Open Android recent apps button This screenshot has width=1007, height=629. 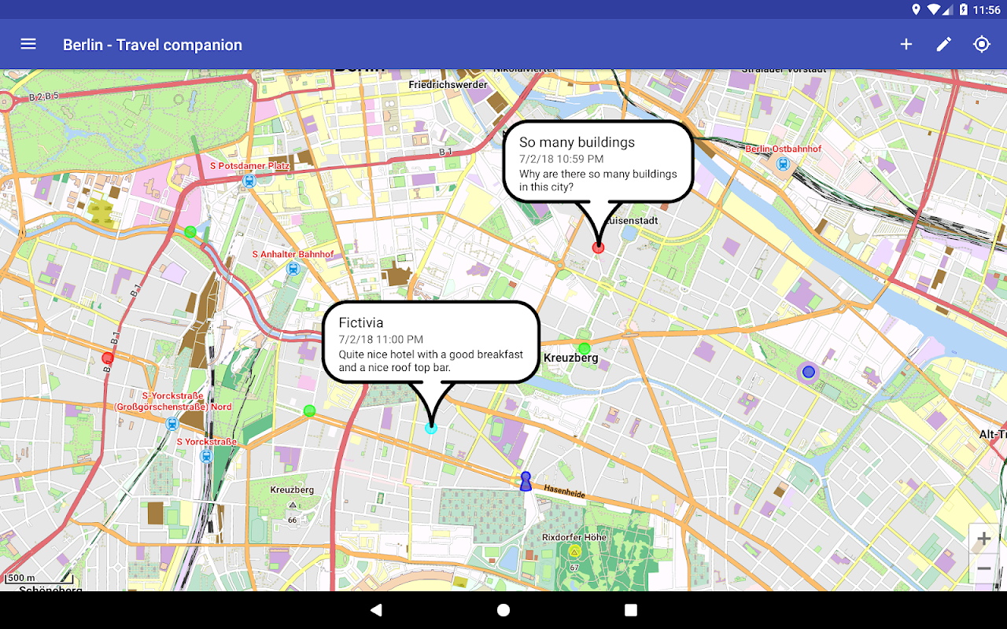[x=631, y=610]
